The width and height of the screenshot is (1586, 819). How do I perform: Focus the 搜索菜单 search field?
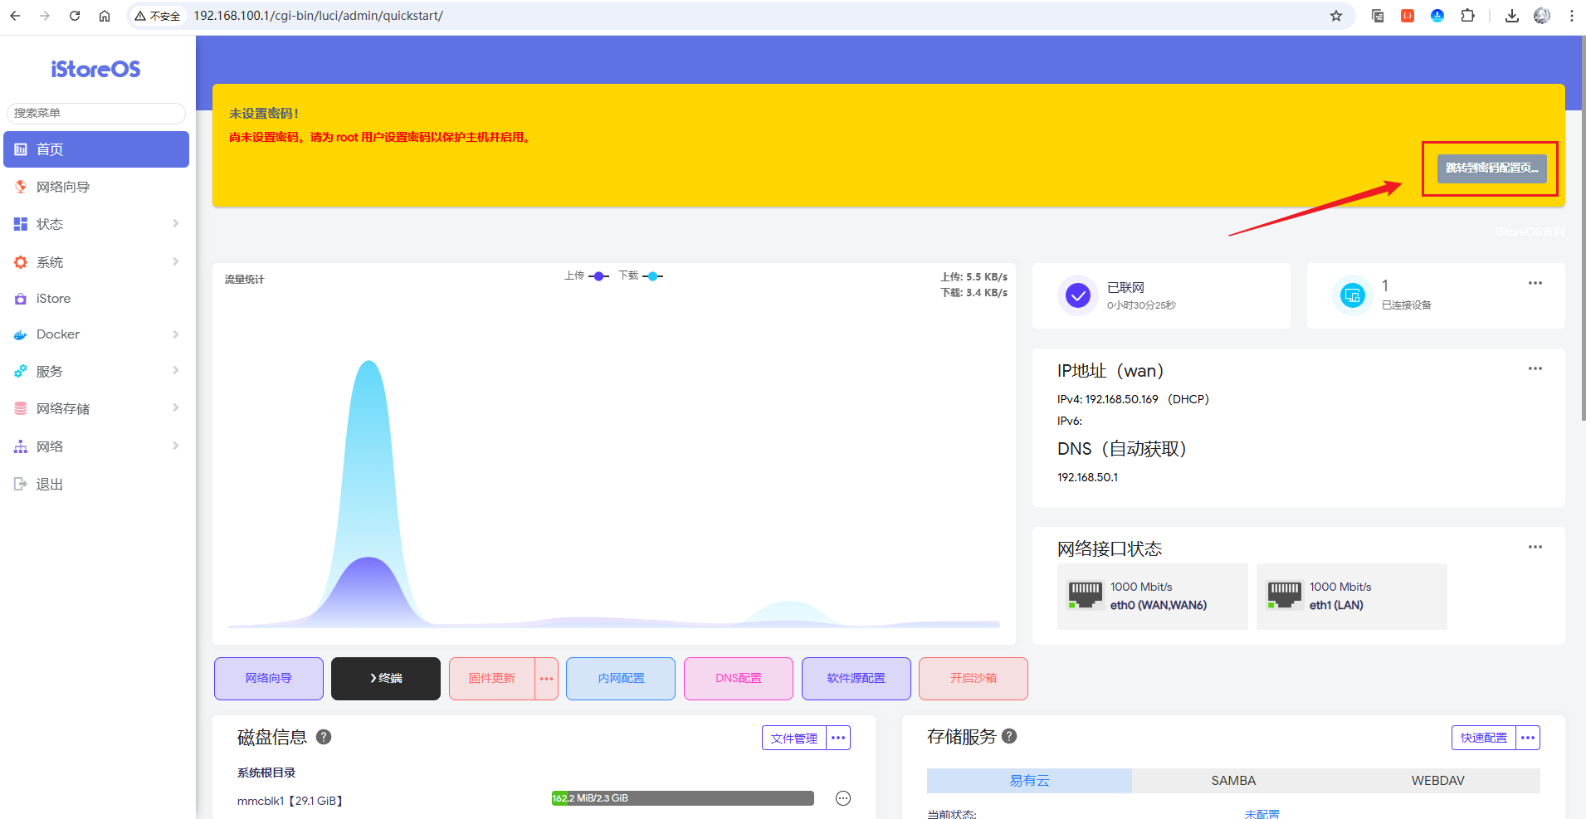tap(96, 113)
